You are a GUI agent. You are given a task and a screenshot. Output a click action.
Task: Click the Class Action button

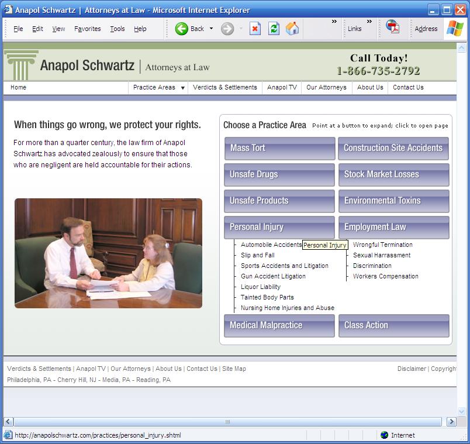394,326
